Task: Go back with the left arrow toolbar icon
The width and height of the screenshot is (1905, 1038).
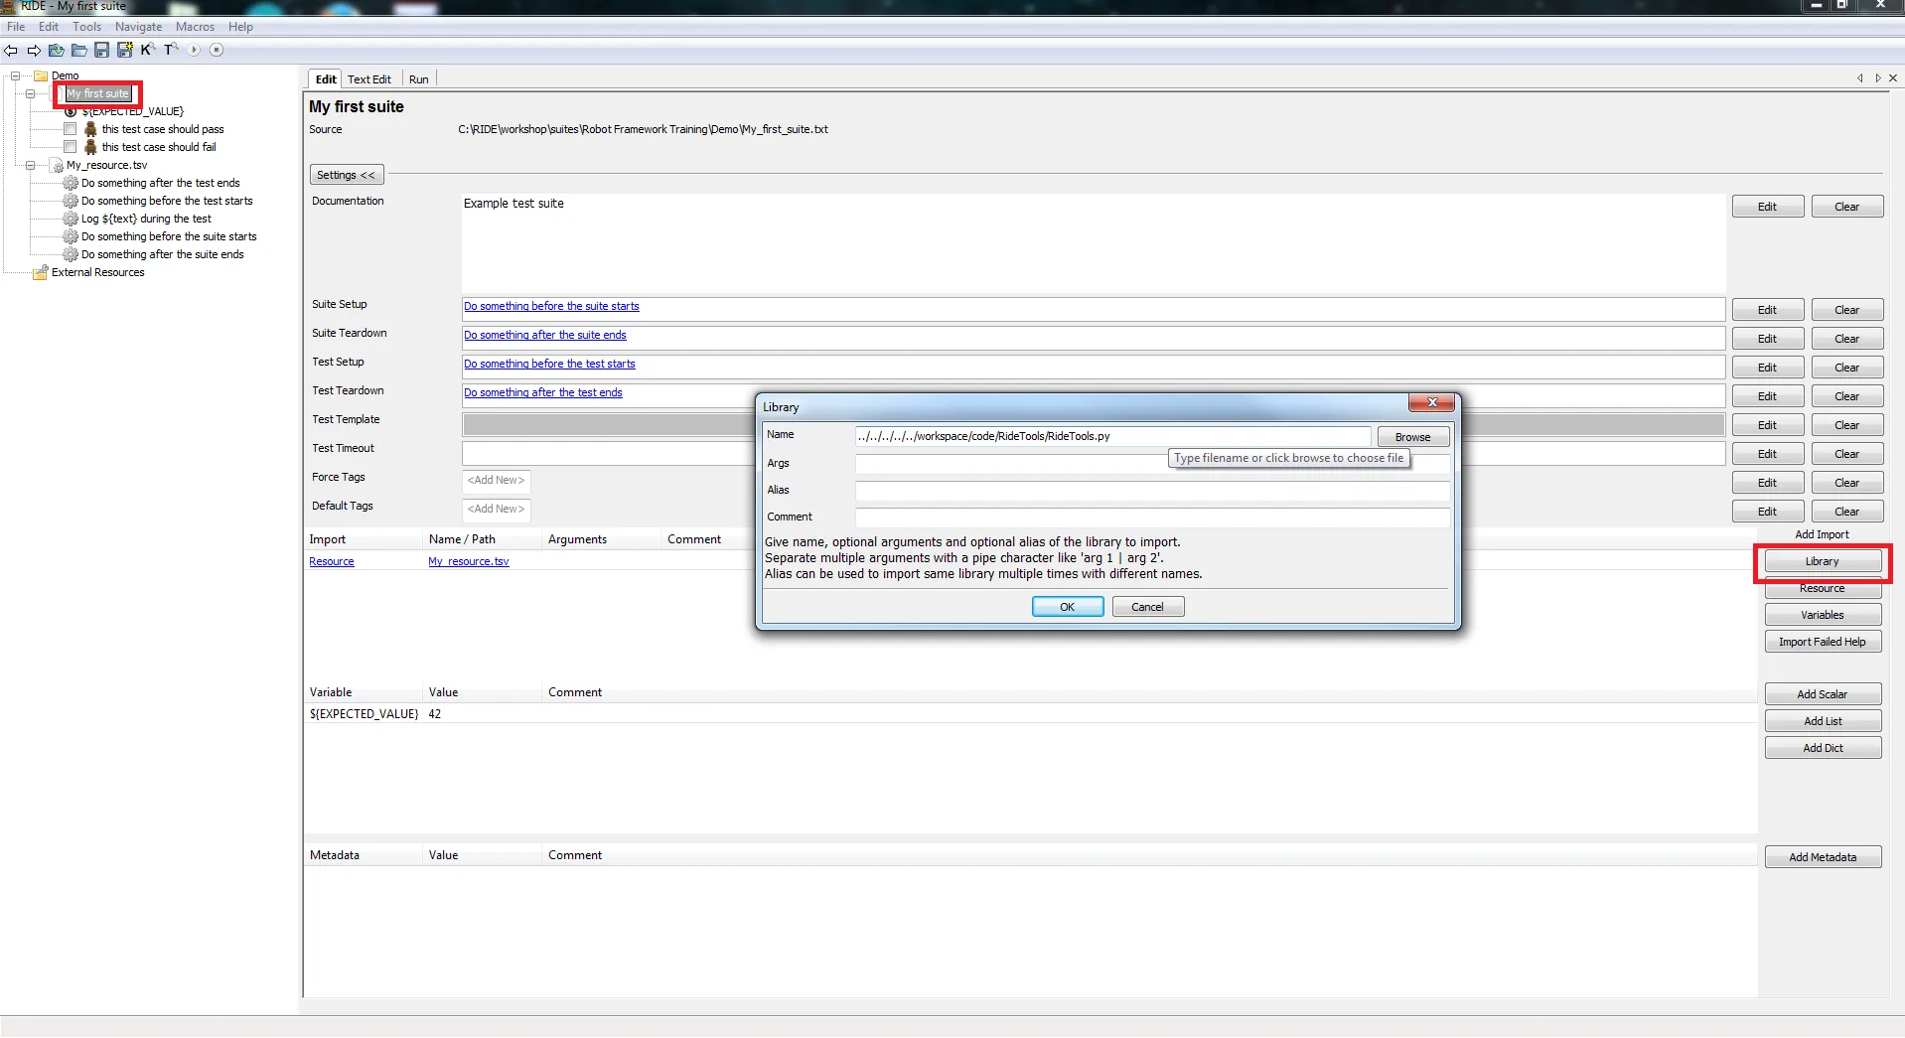Action: coord(11,50)
